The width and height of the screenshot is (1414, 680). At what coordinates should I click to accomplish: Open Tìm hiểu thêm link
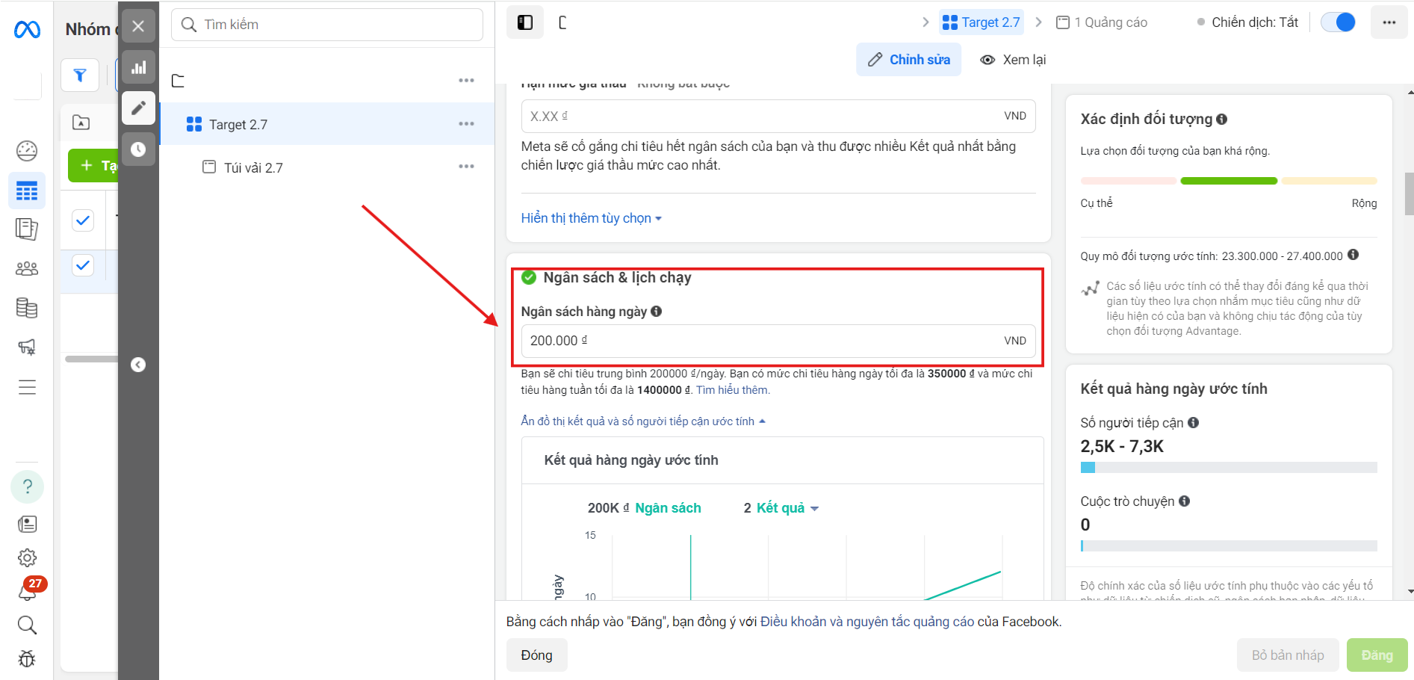[733, 390]
